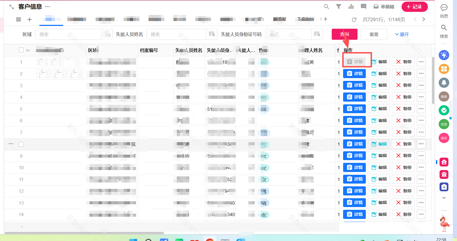The width and height of the screenshot is (457, 241).
Task: Tick the checkbox on the highlighted row
Action: click(x=21, y=144)
